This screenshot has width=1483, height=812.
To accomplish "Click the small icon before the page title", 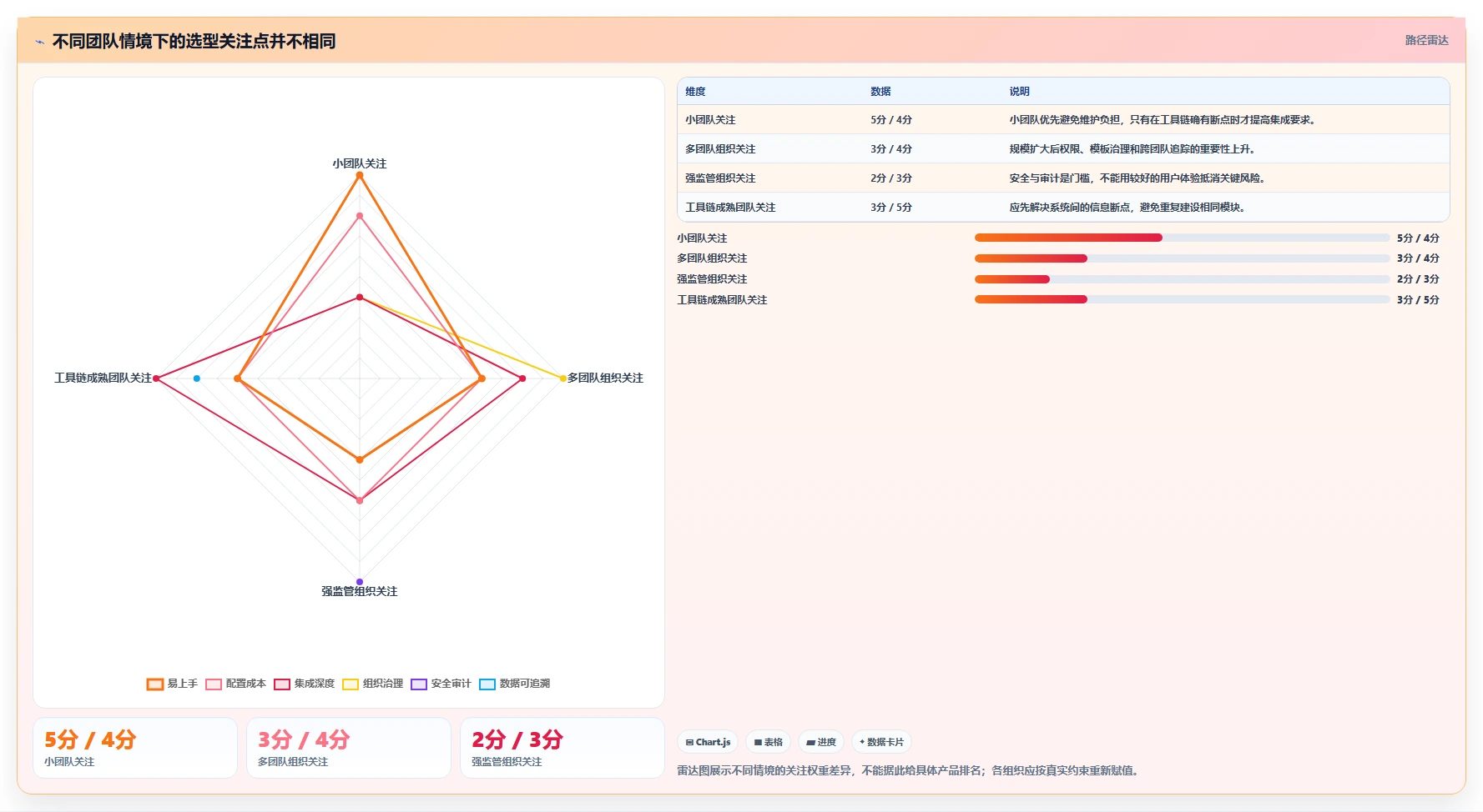I will click(39, 42).
